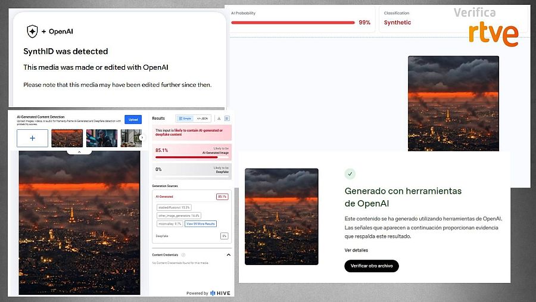Click the layout panel icon beside download
The height and width of the screenshot is (302, 536).
(227, 119)
